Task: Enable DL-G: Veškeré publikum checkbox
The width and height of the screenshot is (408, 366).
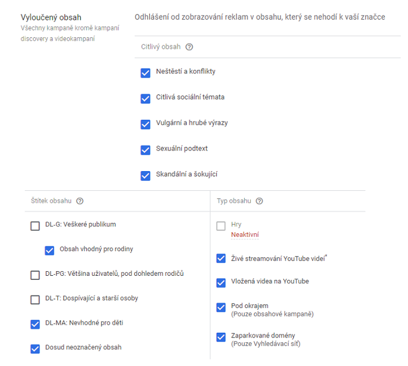Action: point(35,226)
